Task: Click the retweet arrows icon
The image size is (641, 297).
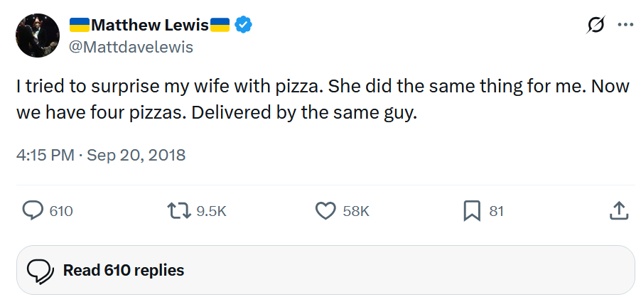Action: pyautogui.click(x=179, y=211)
